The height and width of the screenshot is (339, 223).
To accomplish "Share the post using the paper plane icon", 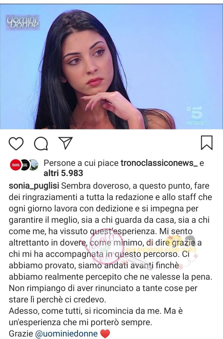I will coord(65,143).
